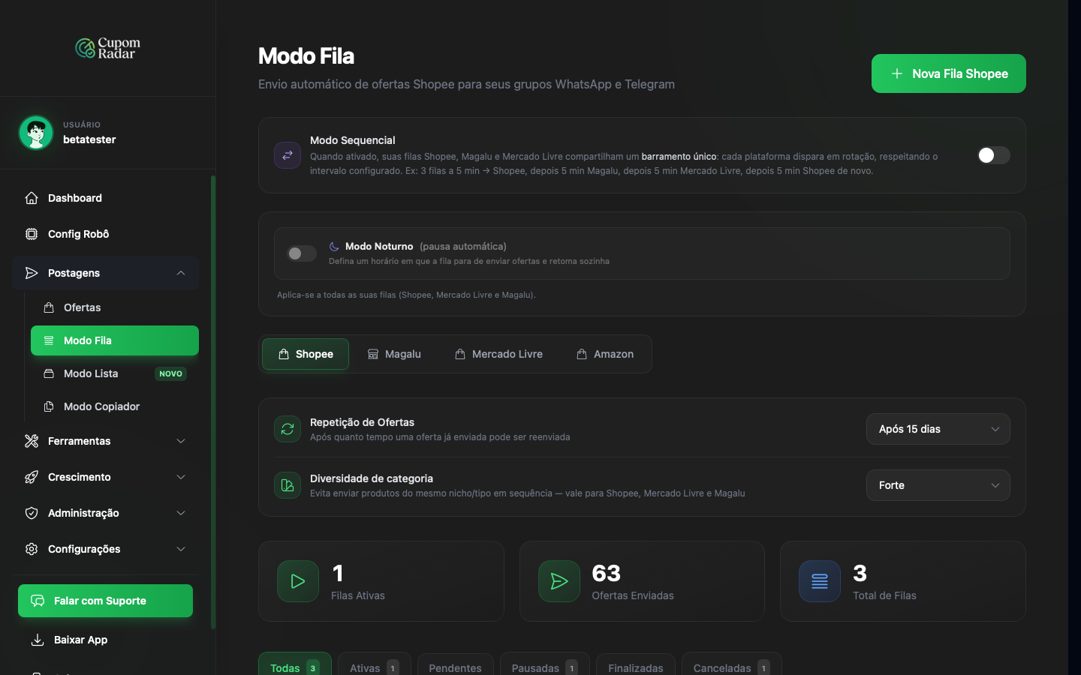The width and height of the screenshot is (1081, 675).
Task: Open the Modo Copiador submenu item
Action: pos(115,406)
